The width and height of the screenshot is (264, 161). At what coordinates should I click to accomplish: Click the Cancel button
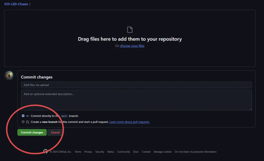click(55, 133)
